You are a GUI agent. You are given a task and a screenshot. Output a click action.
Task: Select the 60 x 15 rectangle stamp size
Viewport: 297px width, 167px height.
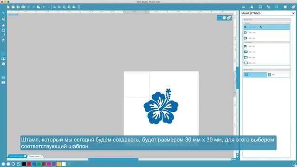(266, 51)
